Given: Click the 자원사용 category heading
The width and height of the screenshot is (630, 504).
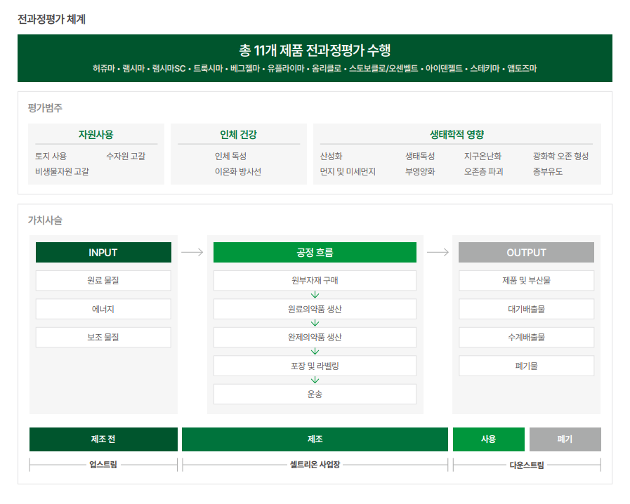Looking at the screenshot, I should 96,135.
